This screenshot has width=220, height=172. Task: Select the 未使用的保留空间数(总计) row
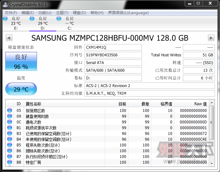point(107,139)
